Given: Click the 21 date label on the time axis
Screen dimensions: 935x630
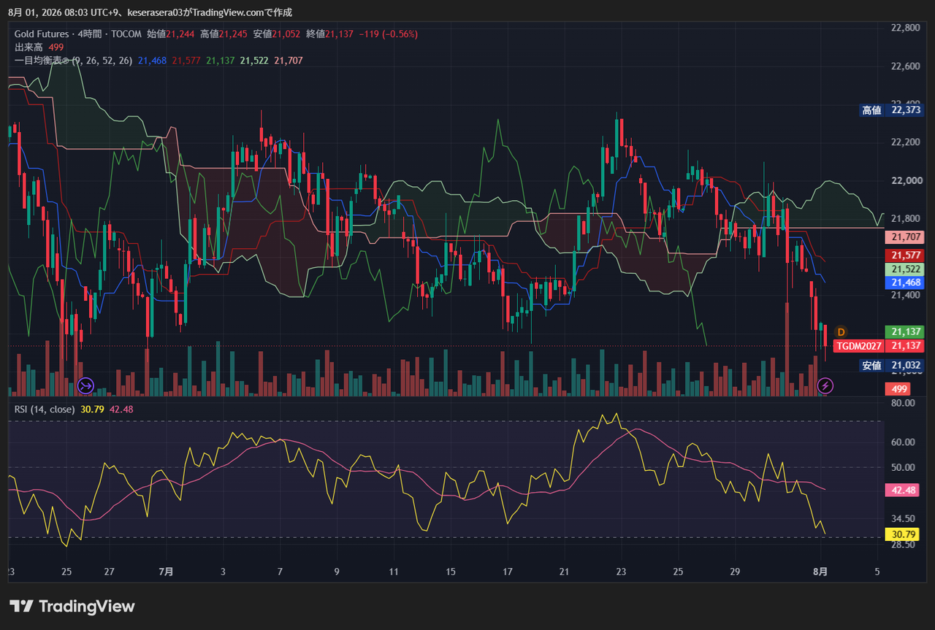Looking at the screenshot, I should pos(564,572).
